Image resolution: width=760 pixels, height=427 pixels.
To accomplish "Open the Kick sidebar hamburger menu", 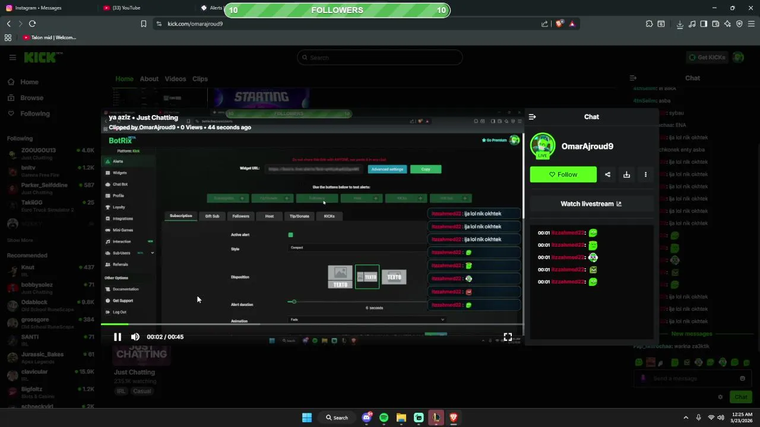I will click(x=12, y=58).
